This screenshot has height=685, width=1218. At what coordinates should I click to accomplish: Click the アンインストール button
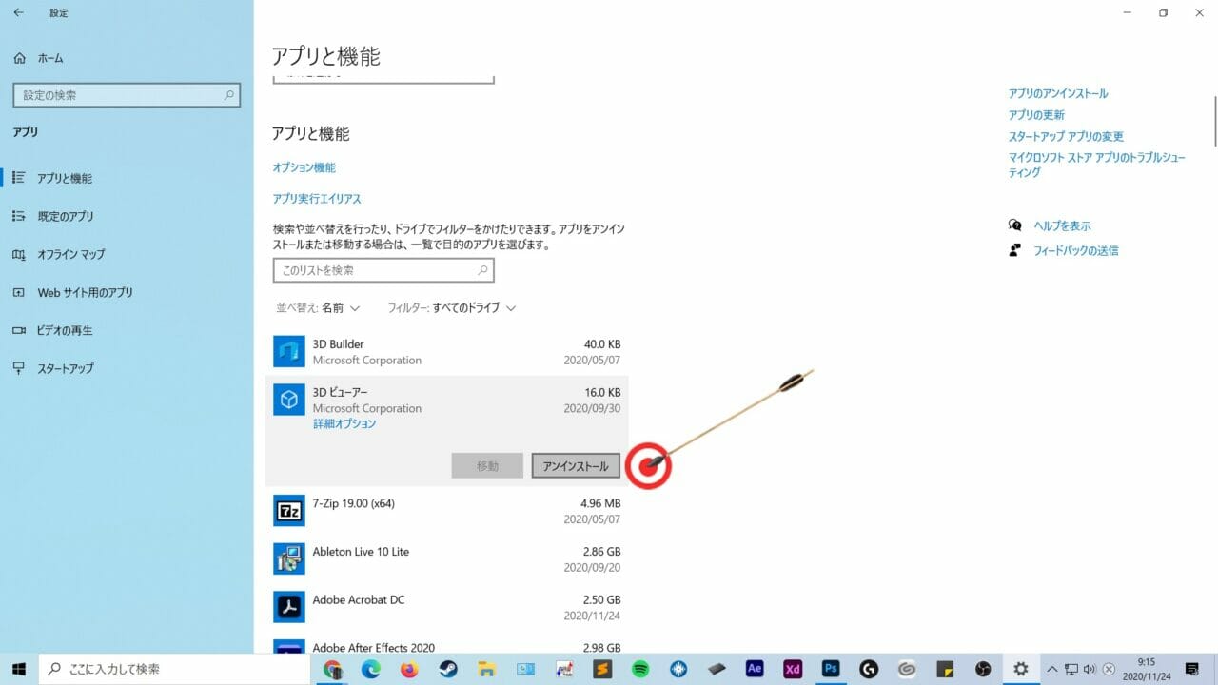pyautogui.click(x=576, y=466)
